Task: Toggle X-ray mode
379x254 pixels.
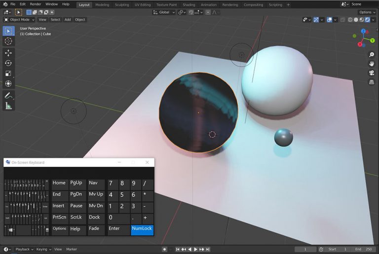Action: (x=342, y=20)
